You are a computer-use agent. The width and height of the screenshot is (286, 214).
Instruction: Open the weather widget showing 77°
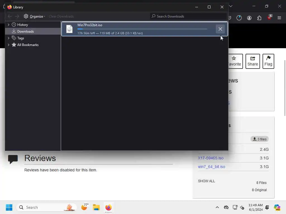point(84,207)
